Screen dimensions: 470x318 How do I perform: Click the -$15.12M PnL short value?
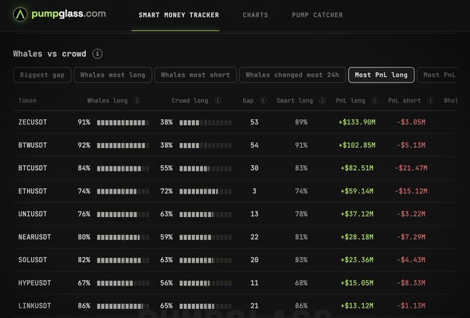[411, 191]
